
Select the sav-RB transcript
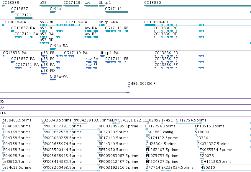pyautogui.click(x=91, y=37)
